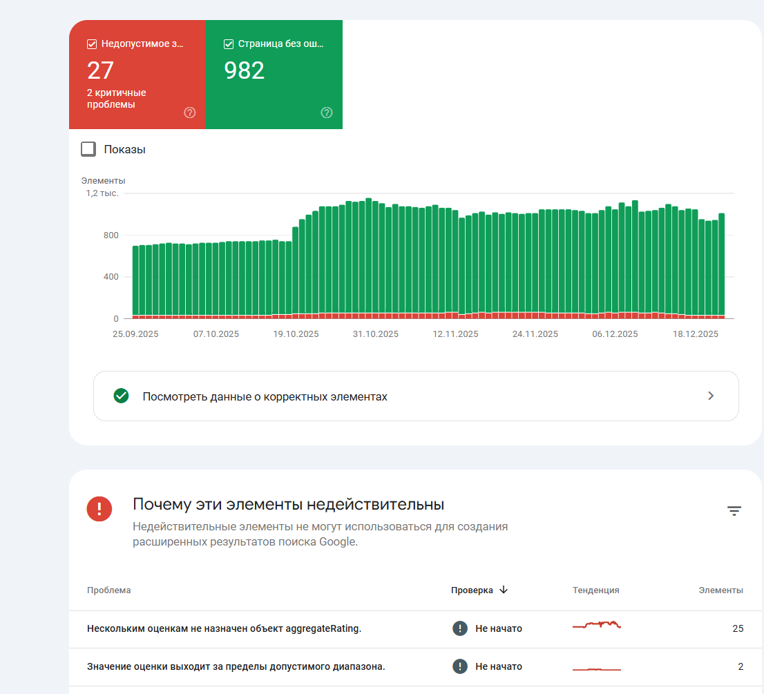764x694 pixels.
Task: Uncheck the Страница без ошибок checkbox
Action: pyautogui.click(x=229, y=44)
